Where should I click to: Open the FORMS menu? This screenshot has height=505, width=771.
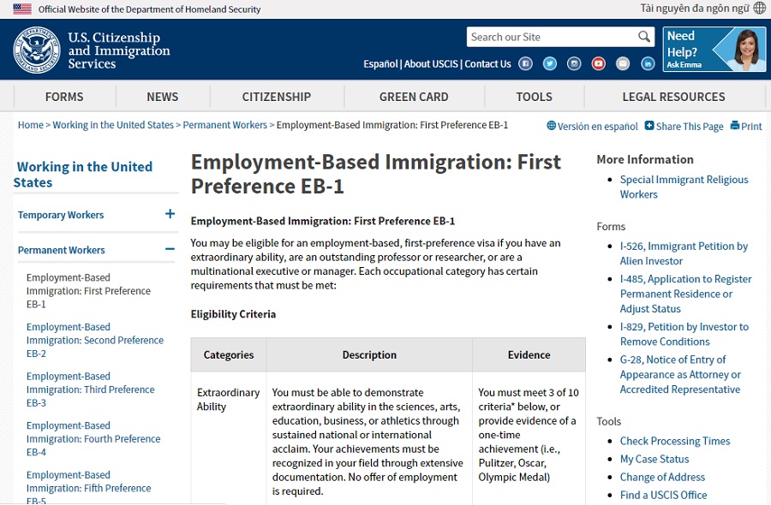pos(64,97)
